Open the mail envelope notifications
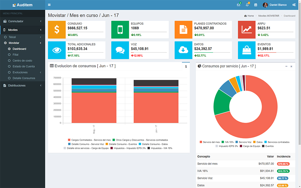The image size is (301, 188). [239, 5]
